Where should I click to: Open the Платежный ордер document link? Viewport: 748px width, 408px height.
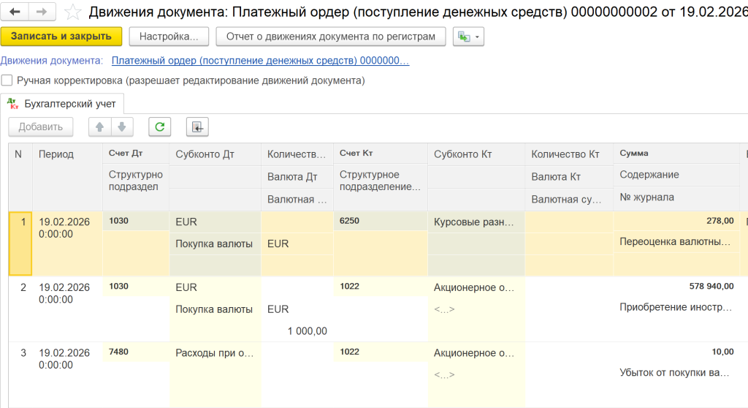[261, 61]
